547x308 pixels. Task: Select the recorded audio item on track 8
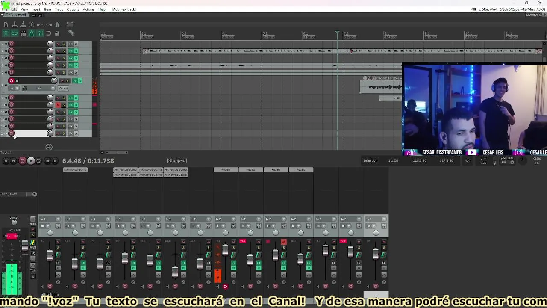[381, 87]
